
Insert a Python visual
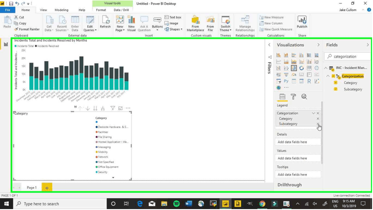point(286,81)
